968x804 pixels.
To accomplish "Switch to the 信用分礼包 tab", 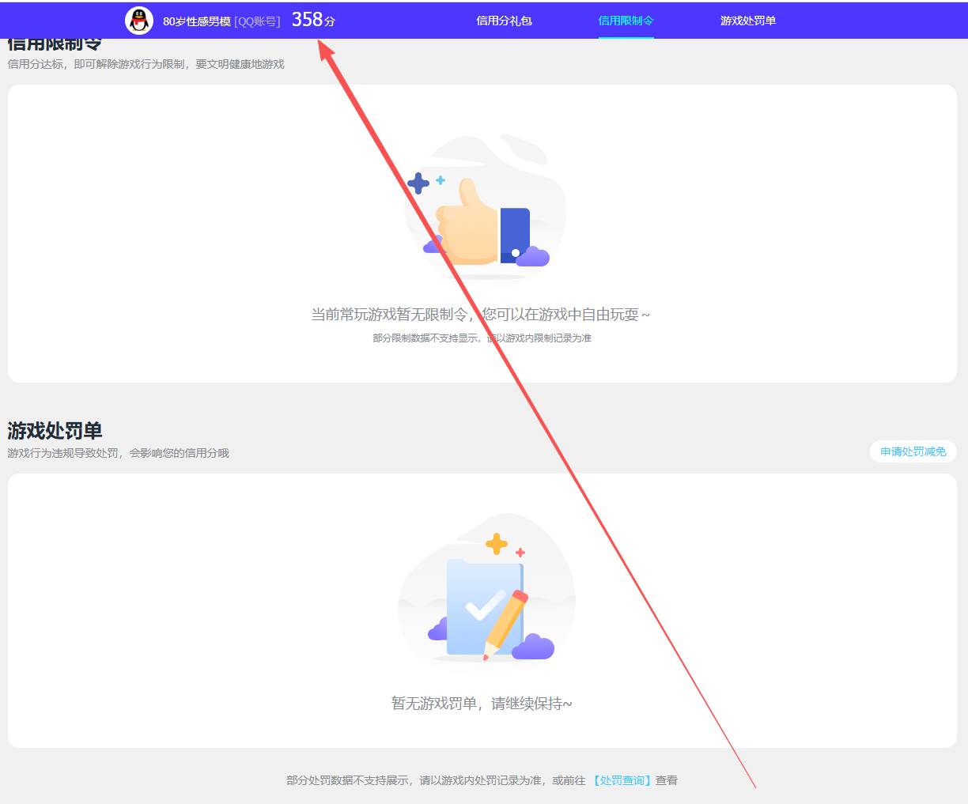I will click(x=504, y=21).
